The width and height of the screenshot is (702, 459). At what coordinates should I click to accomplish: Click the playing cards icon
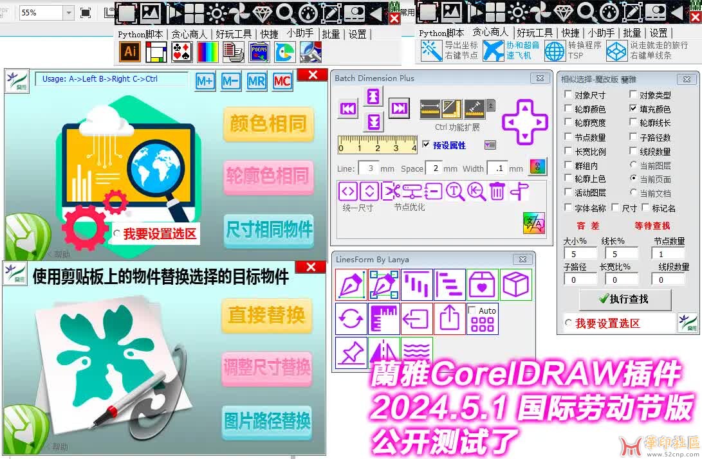click(x=182, y=52)
